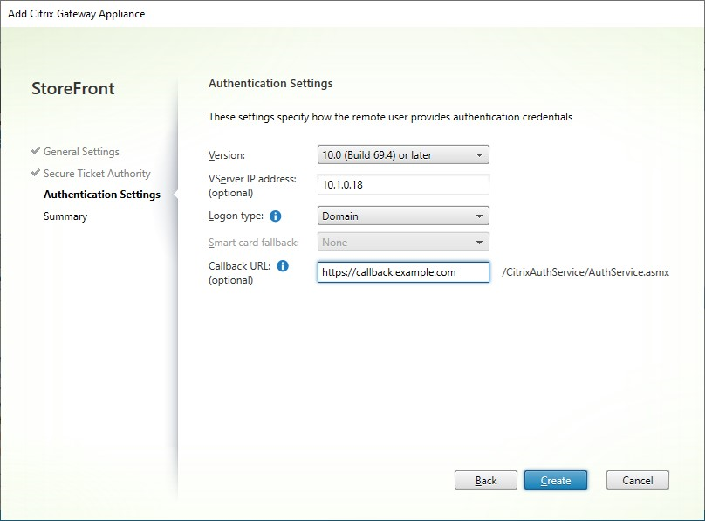Click the checkmark beside Secure Ticket Authority
705x521 pixels.
33,174
